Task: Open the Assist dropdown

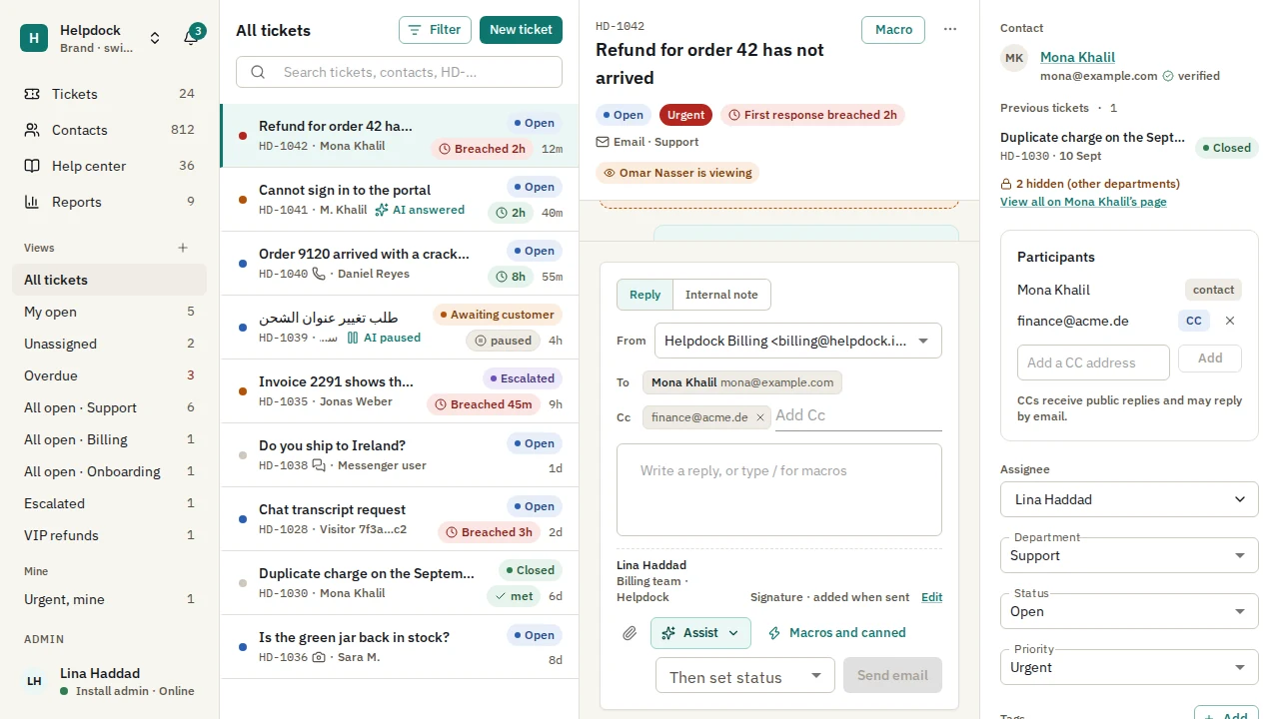Action: pos(700,633)
